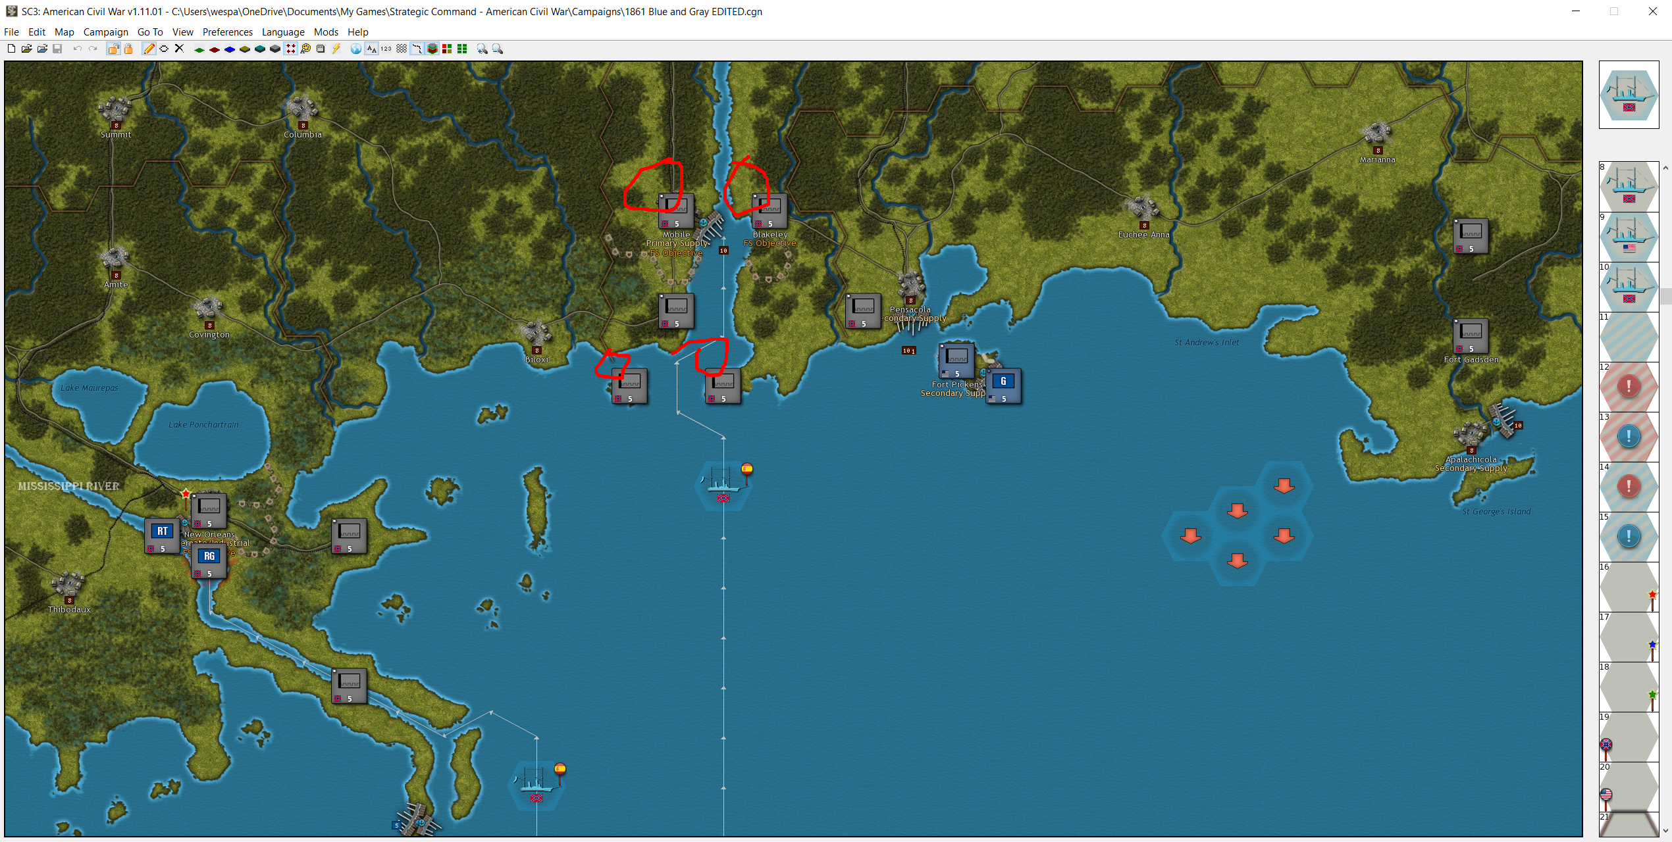Select the black X erase tool
The height and width of the screenshot is (842, 1672).
[179, 49]
